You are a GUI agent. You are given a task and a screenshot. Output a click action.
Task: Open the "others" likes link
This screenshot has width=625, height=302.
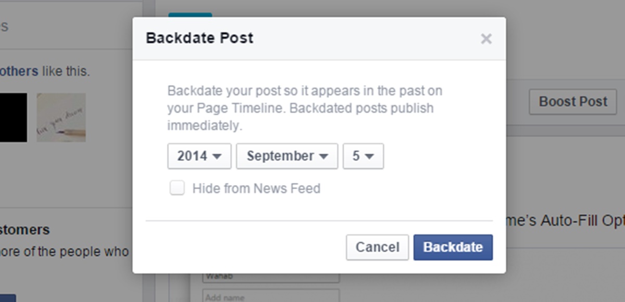pyautogui.click(x=19, y=71)
